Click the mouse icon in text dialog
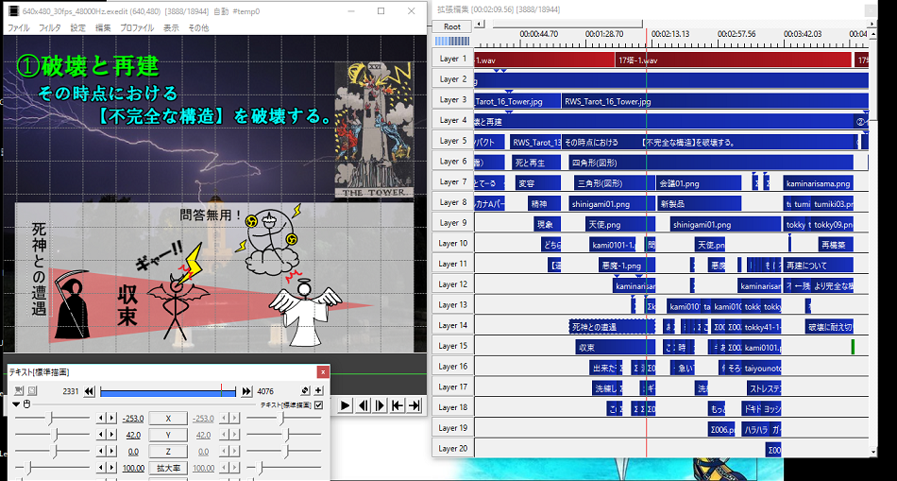Image resolution: width=897 pixels, height=481 pixels. tap(26, 404)
